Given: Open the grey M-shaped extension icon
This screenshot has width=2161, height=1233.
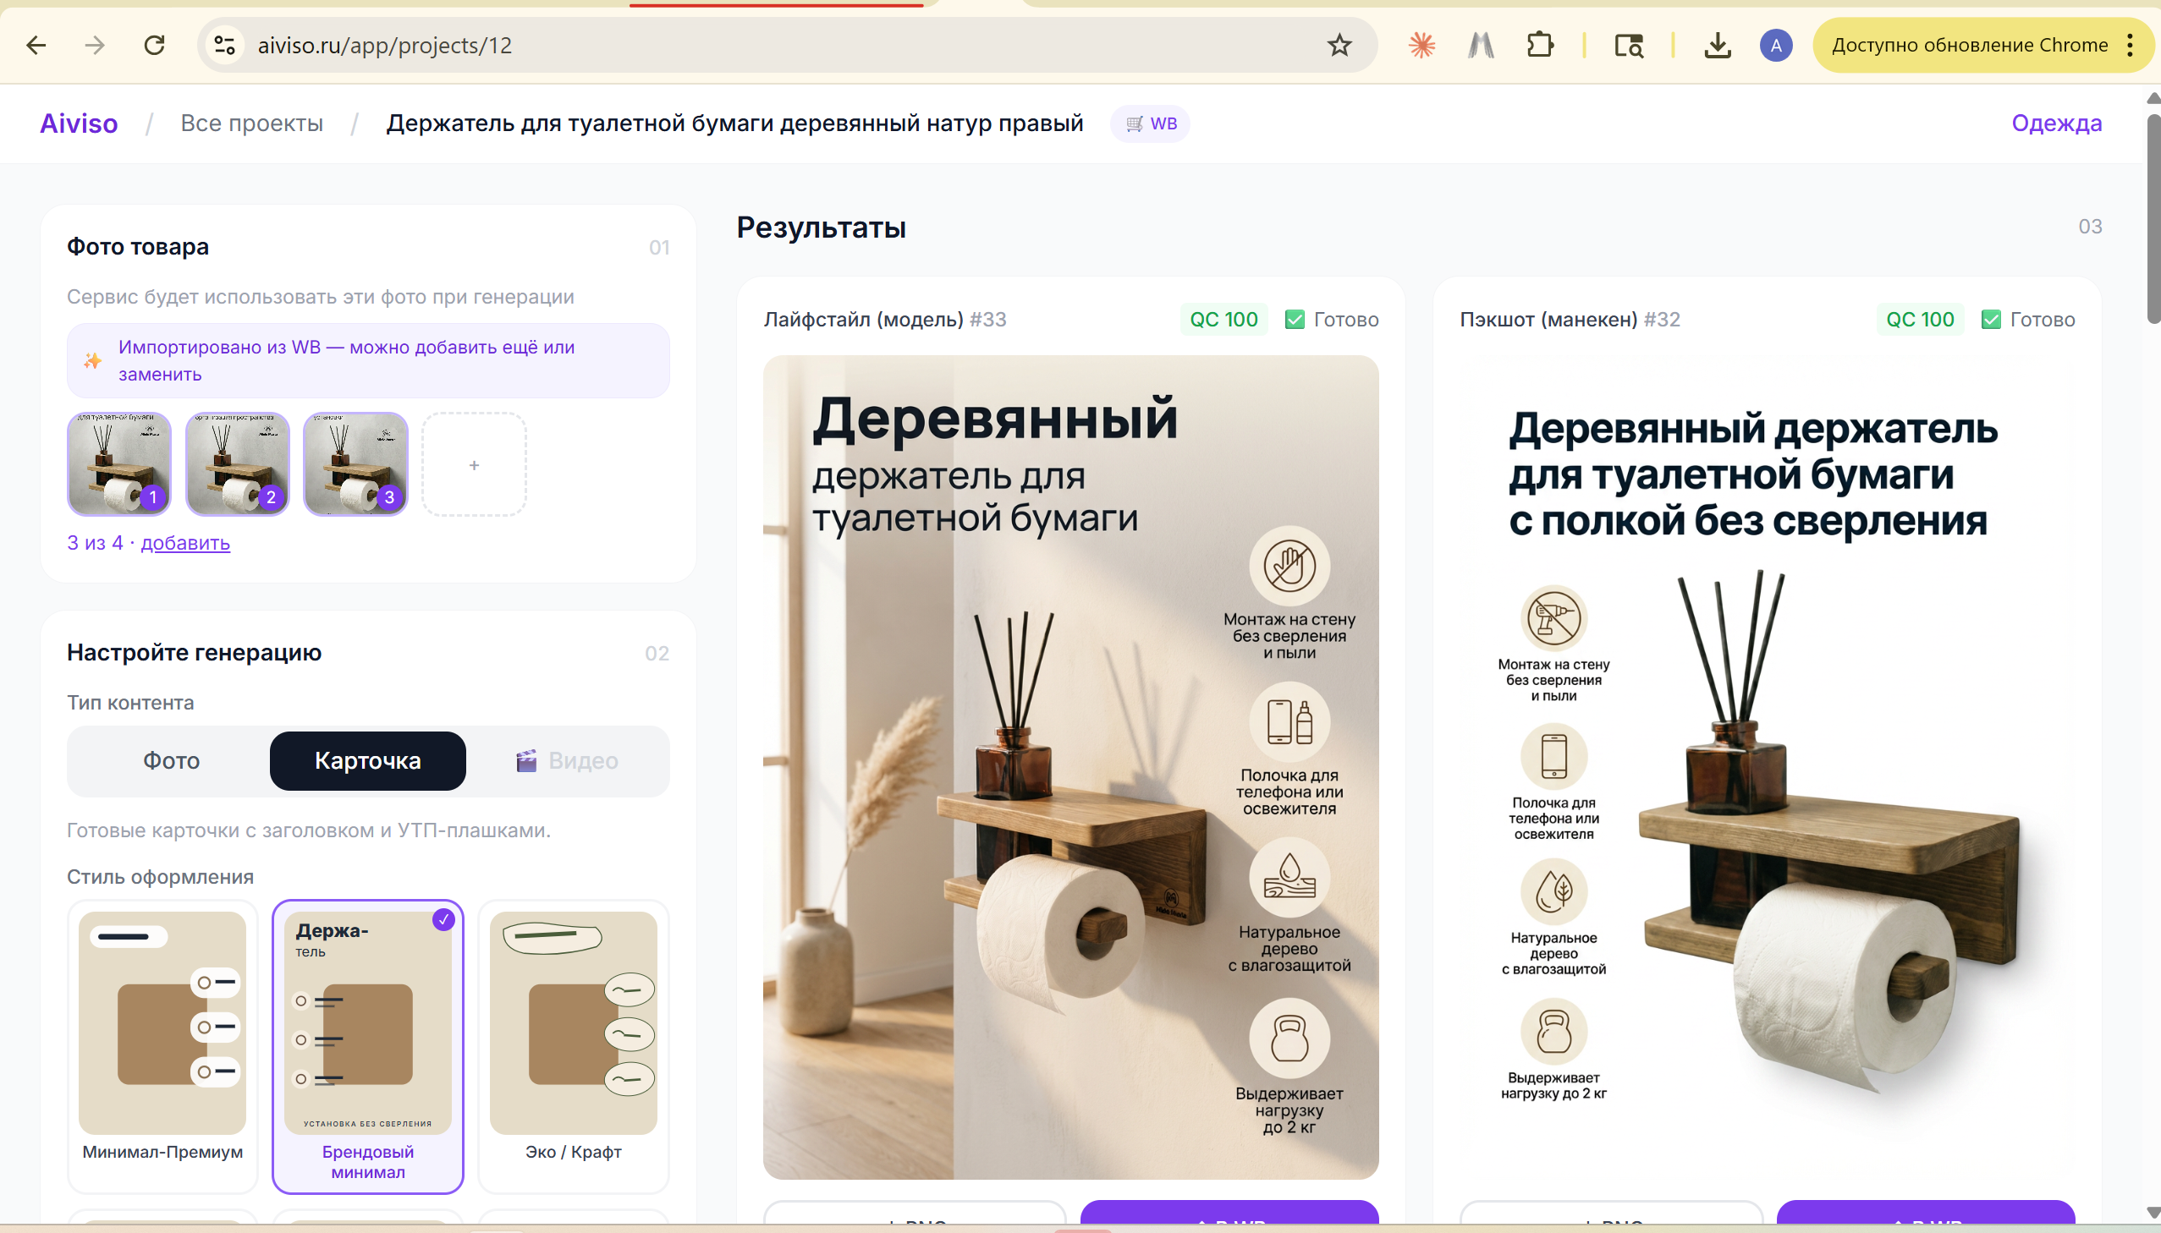Looking at the screenshot, I should (1481, 45).
